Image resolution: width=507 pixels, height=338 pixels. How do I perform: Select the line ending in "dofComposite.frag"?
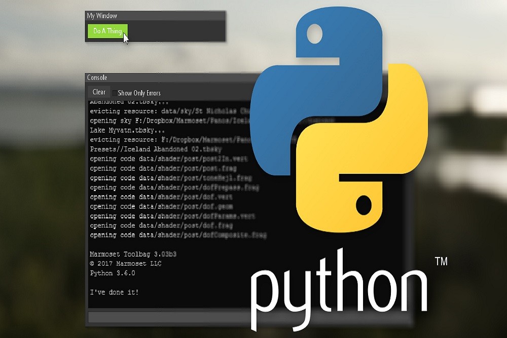pos(178,235)
